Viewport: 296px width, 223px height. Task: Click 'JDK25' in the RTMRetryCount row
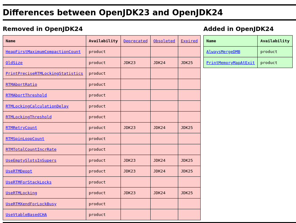point(187,128)
